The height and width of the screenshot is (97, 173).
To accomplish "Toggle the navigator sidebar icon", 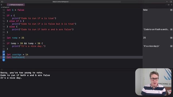I will coord(2,2).
